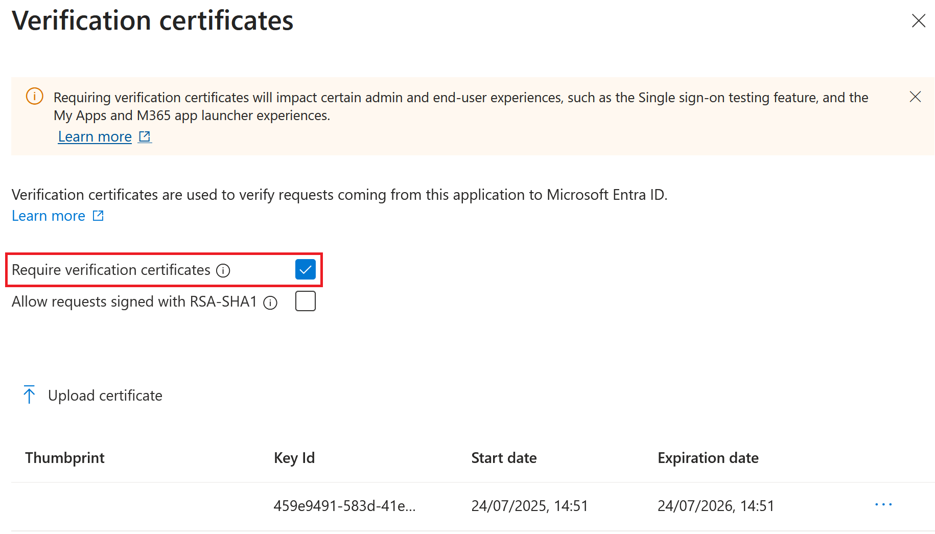Click the Expiration date column header
The width and height of the screenshot is (935, 534).
point(708,458)
